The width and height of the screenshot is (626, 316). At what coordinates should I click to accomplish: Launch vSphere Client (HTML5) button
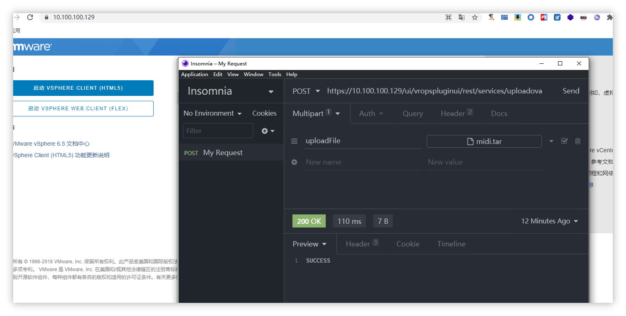pyautogui.click(x=83, y=88)
